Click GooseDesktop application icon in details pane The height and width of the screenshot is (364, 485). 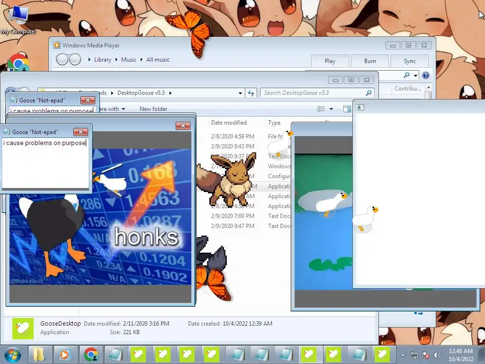(23, 328)
